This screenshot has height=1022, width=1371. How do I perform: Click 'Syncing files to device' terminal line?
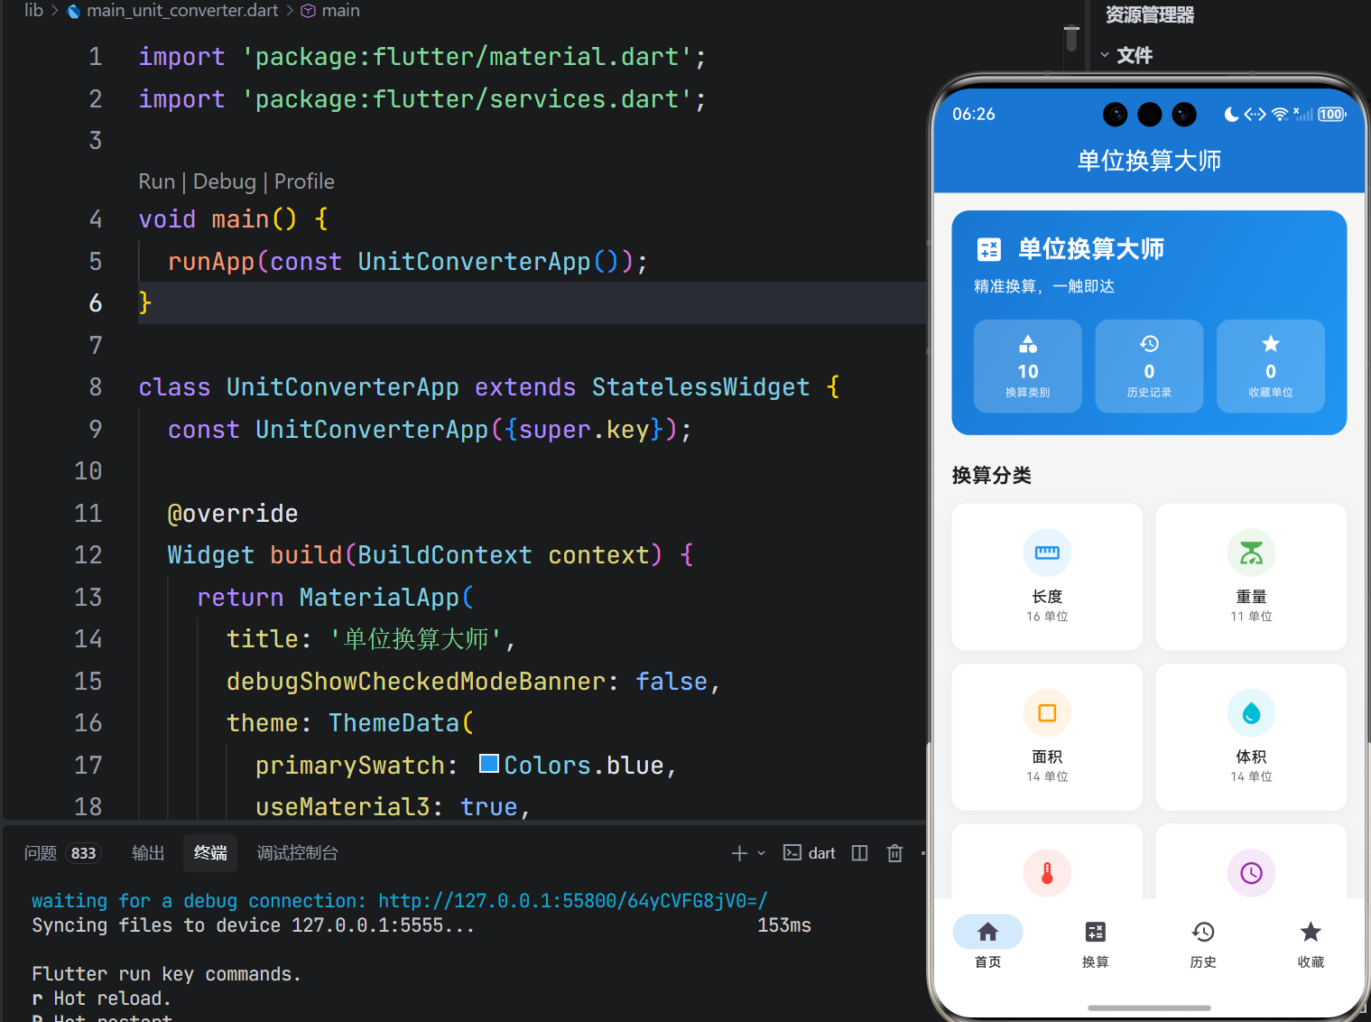point(253,925)
